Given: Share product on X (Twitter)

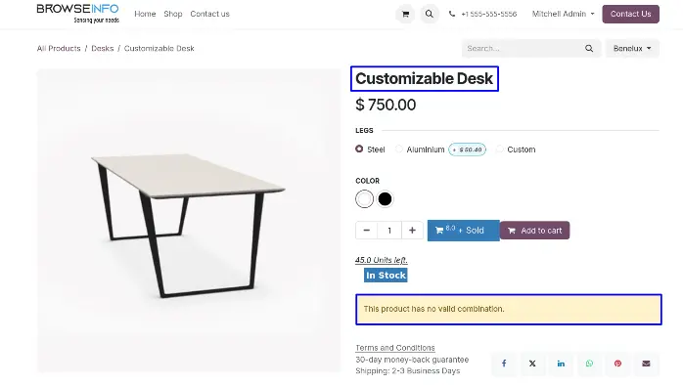Looking at the screenshot, I should [x=532, y=364].
